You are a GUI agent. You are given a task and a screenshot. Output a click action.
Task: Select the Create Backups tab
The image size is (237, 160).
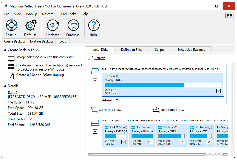point(15,41)
